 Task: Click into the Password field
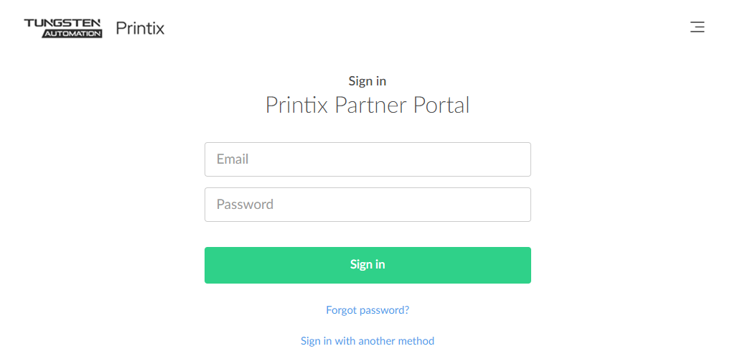(367, 205)
